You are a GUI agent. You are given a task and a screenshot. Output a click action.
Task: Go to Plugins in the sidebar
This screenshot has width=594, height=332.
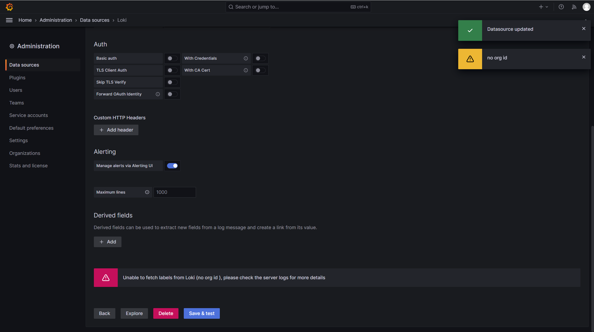point(17,77)
